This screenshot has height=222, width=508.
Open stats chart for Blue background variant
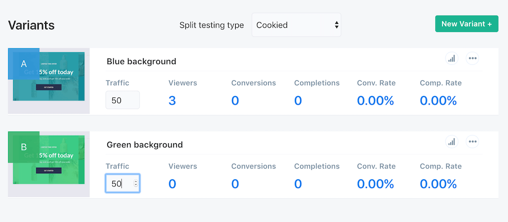(451, 58)
